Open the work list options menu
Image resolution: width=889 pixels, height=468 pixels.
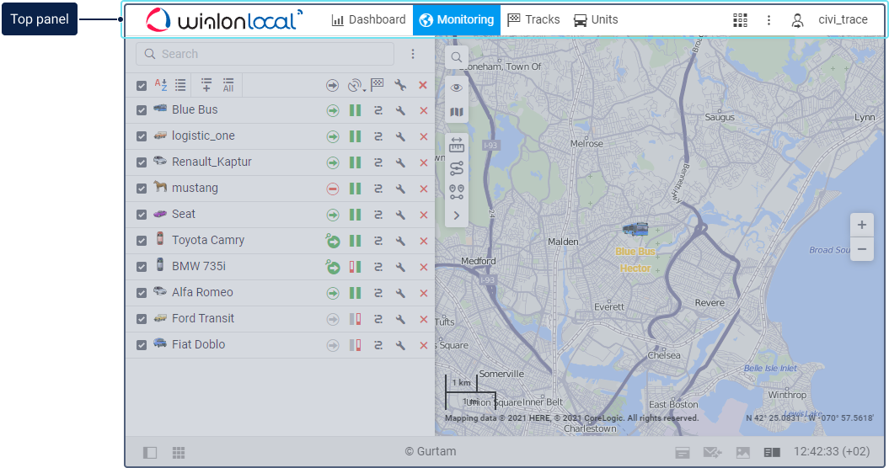click(413, 54)
